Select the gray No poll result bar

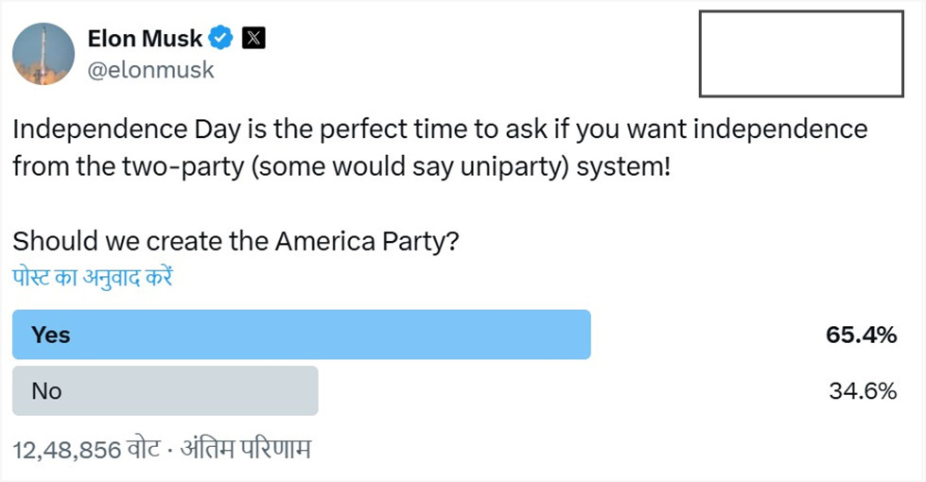point(166,390)
